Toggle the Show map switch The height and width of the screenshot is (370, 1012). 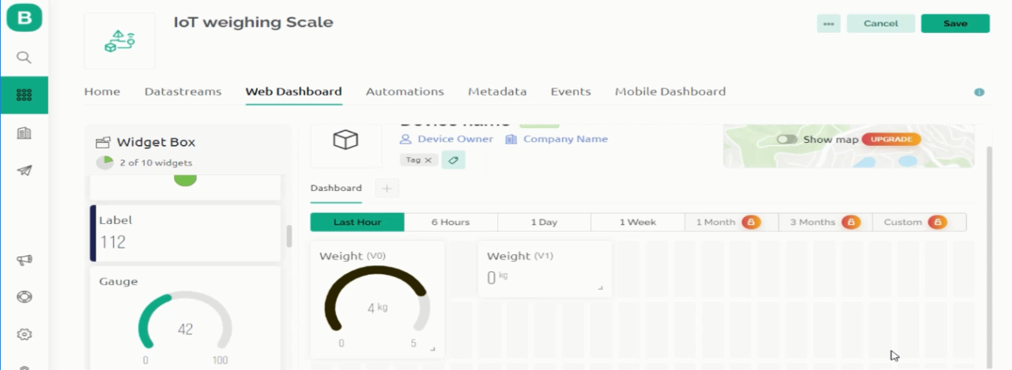[x=787, y=140]
